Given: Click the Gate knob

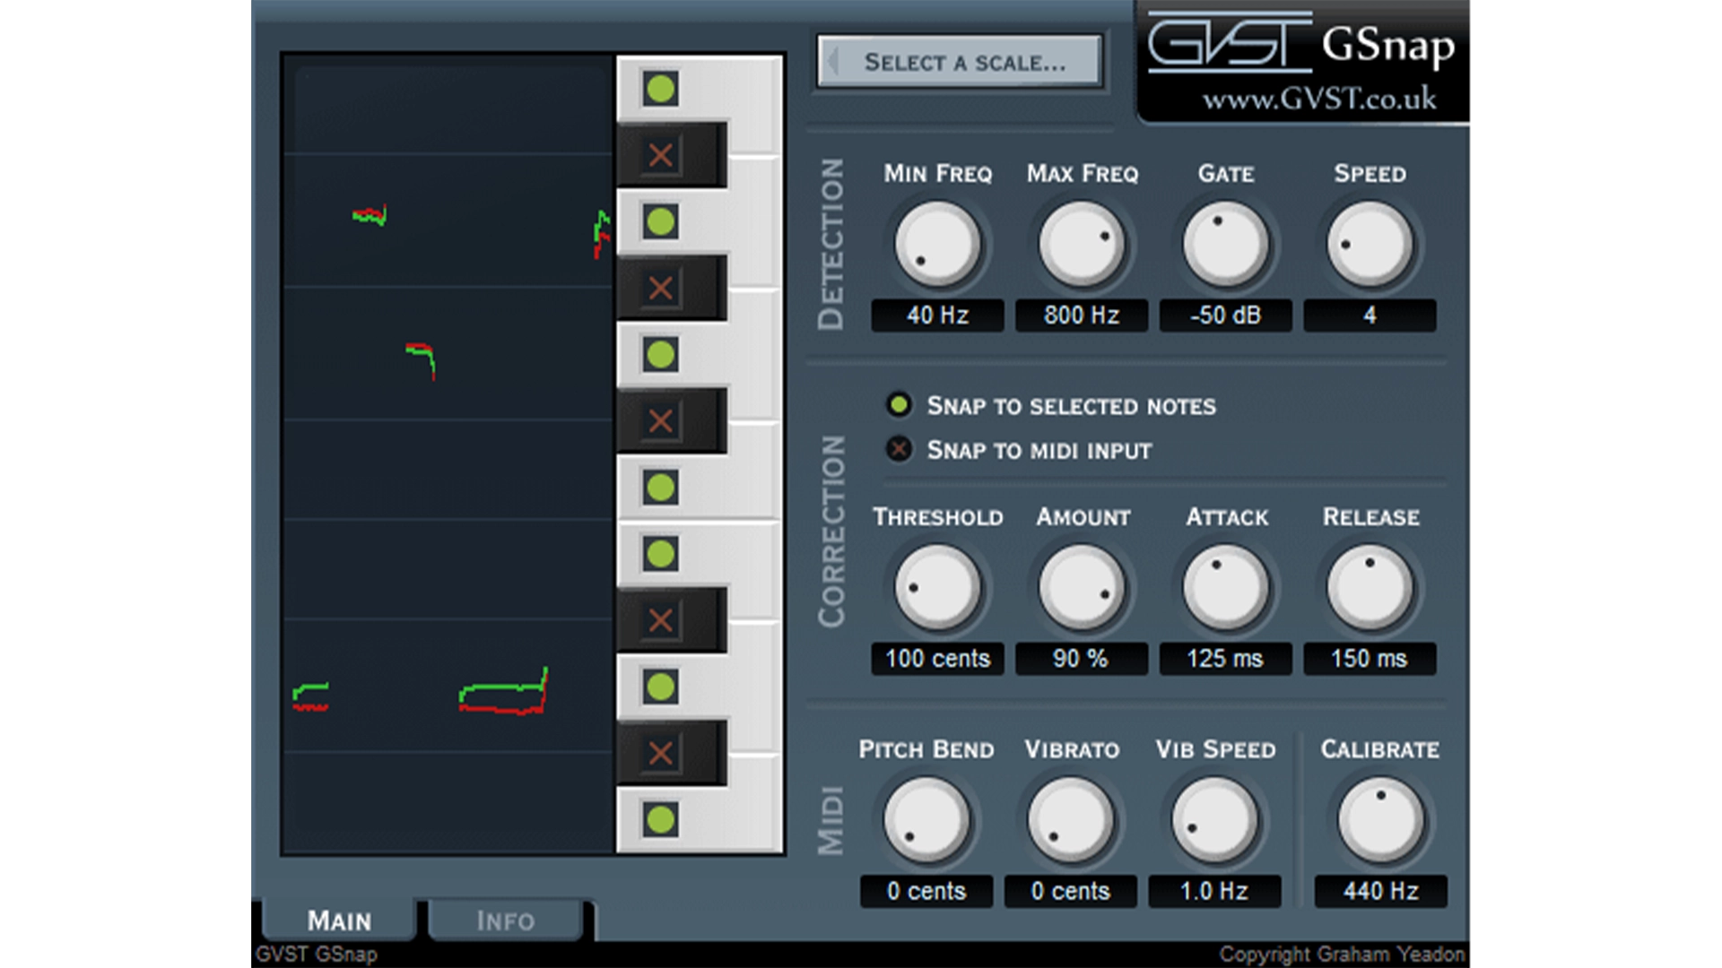Looking at the screenshot, I should (x=1224, y=244).
